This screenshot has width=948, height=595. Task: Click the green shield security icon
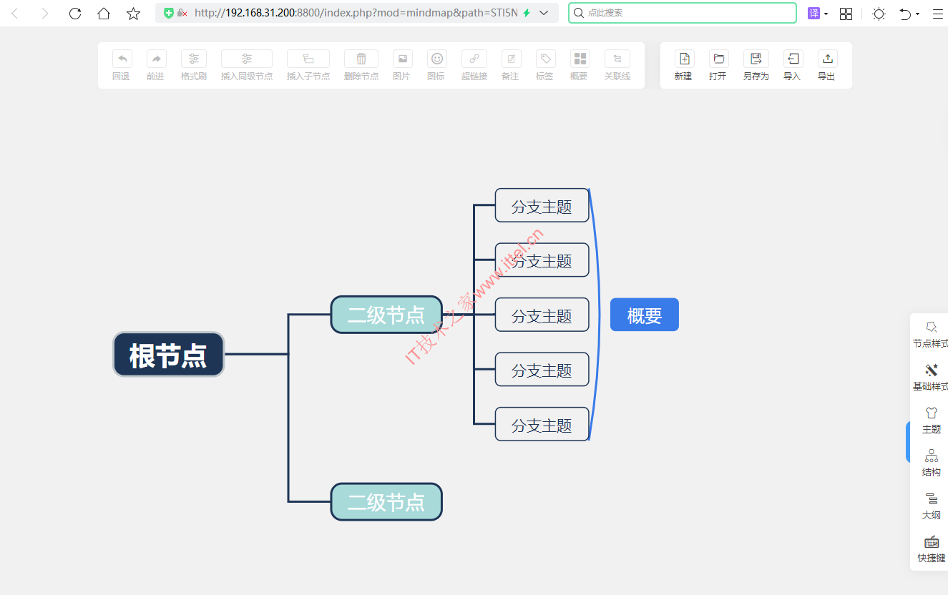pos(169,13)
